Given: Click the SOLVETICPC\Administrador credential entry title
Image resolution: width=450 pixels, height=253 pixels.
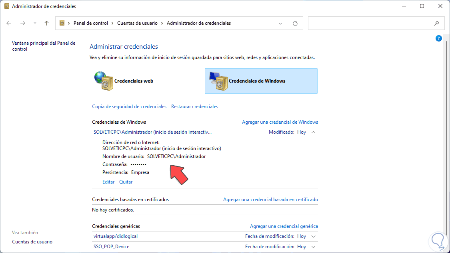Looking at the screenshot, I should [x=152, y=132].
